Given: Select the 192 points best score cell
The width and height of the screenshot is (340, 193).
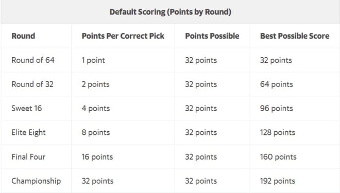Looking at the screenshot, I should click(278, 181).
